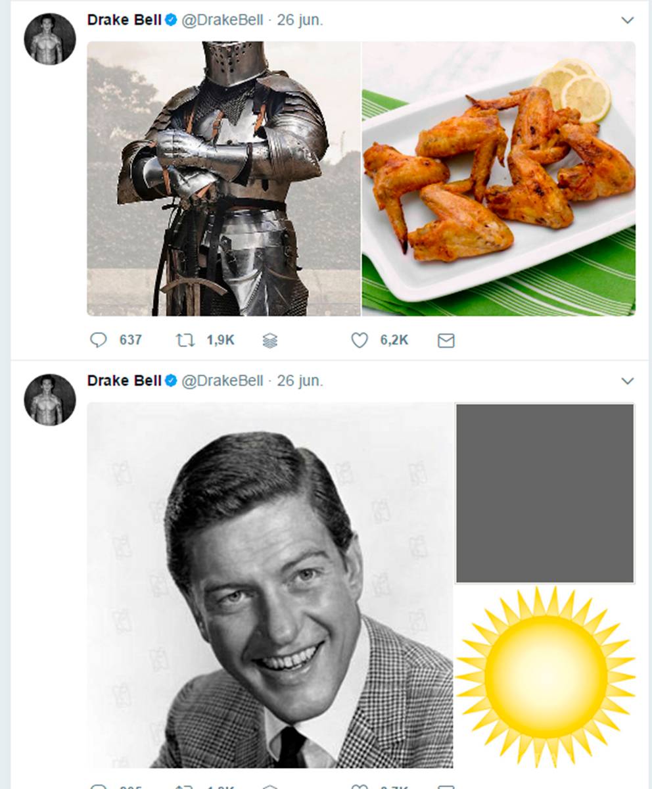Open the chicken wings photo

[499, 179]
